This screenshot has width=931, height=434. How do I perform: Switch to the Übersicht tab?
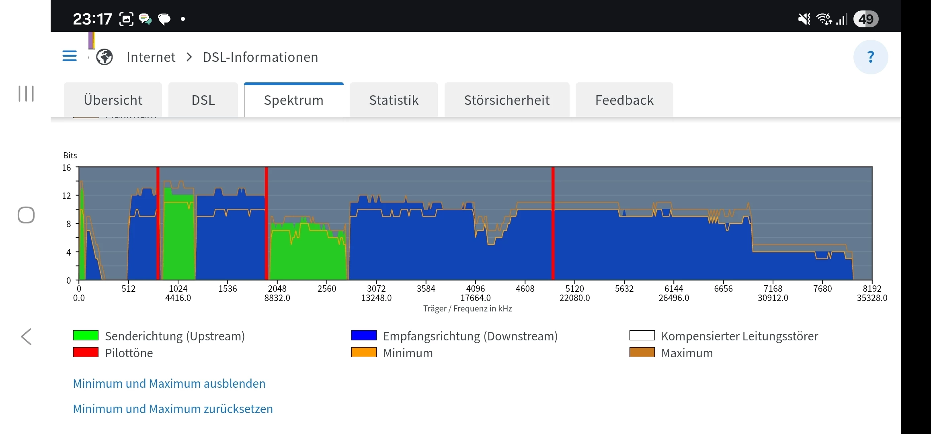click(113, 100)
